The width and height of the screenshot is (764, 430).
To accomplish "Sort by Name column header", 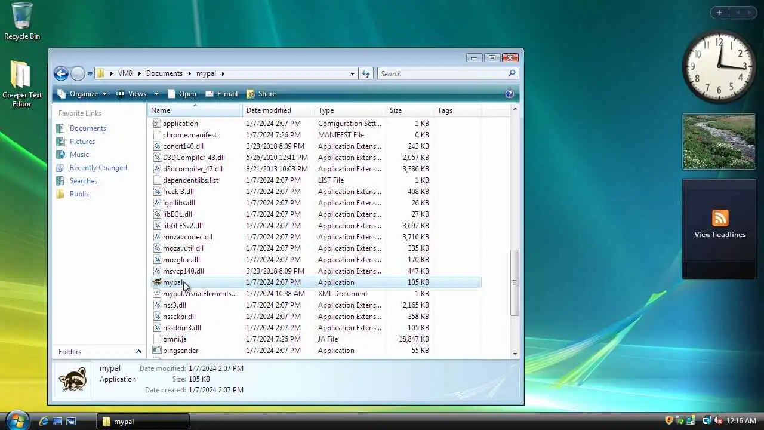I will 195,110.
